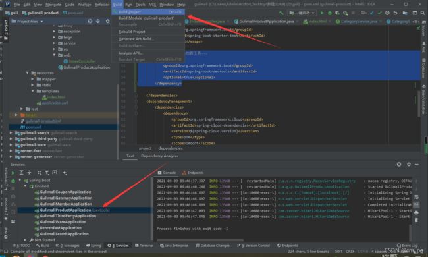Open the Terminal tool window
This screenshot has height=257, width=428.
tap(144, 246)
